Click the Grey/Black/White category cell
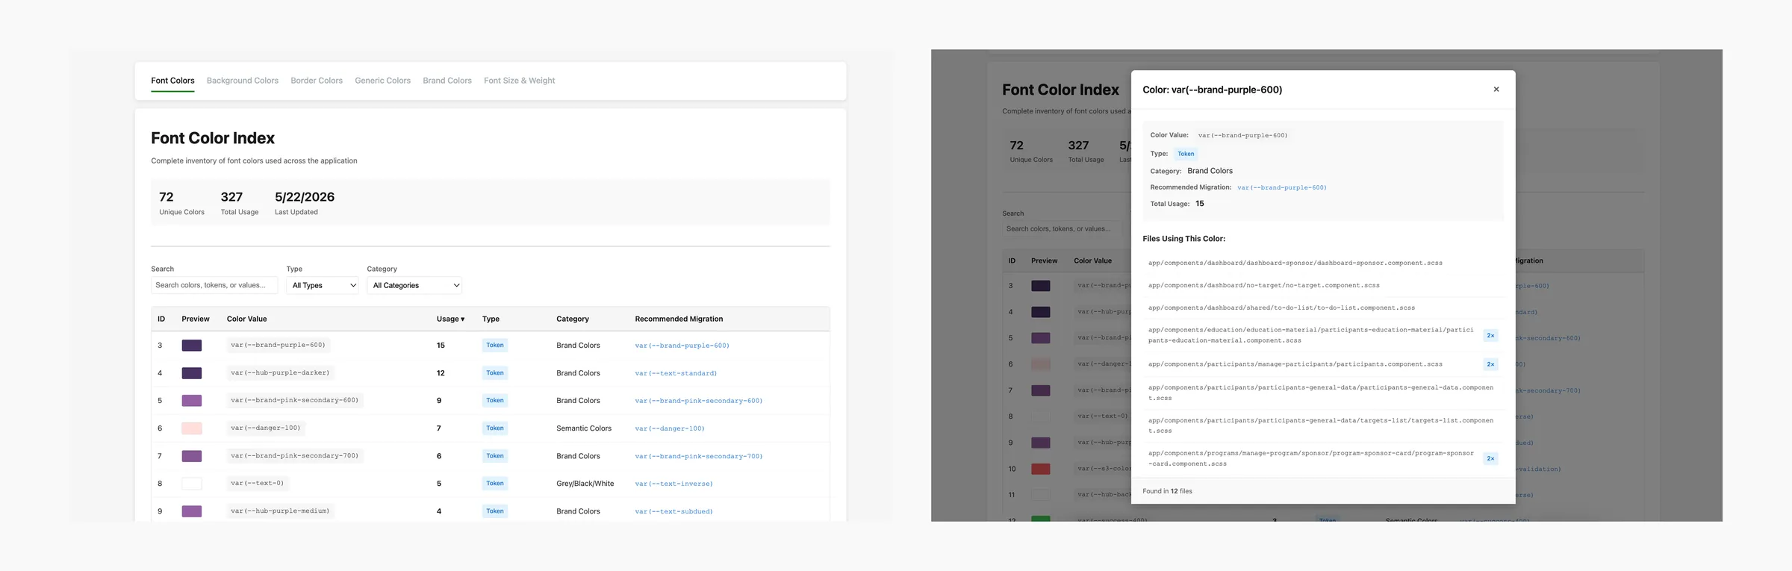 click(585, 484)
